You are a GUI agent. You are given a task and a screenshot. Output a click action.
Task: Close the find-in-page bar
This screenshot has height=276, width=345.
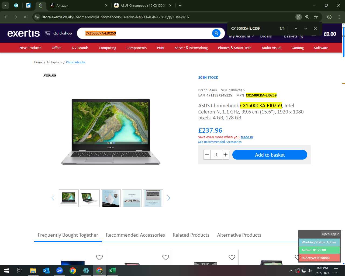click(x=315, y=29)
